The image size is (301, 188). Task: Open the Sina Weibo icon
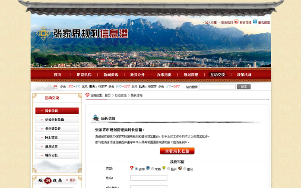236,22
